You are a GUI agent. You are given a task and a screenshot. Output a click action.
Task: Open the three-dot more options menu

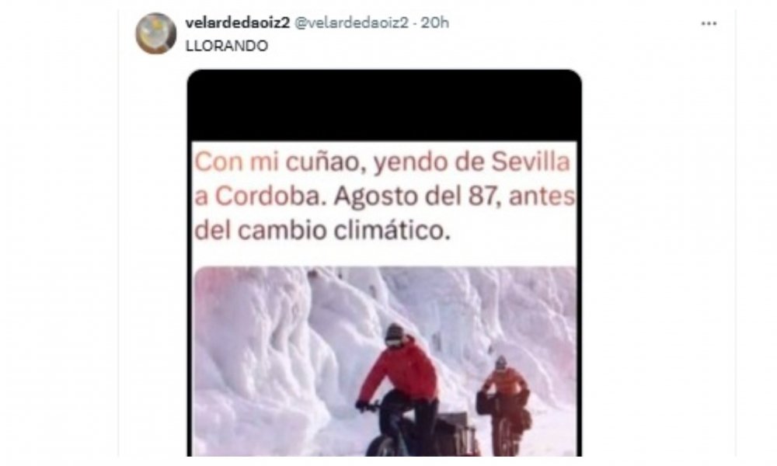point(709,23)
